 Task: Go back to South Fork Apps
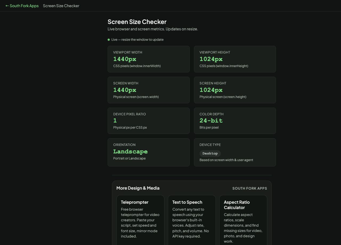pos(22,6)
